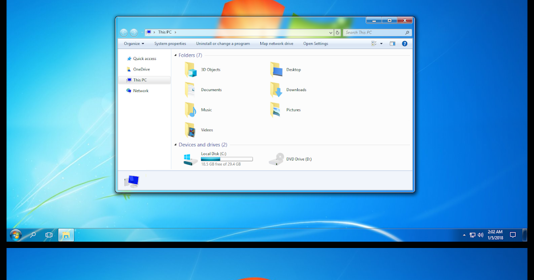Open the Organize dropdown menu

(x=134, y=44)
